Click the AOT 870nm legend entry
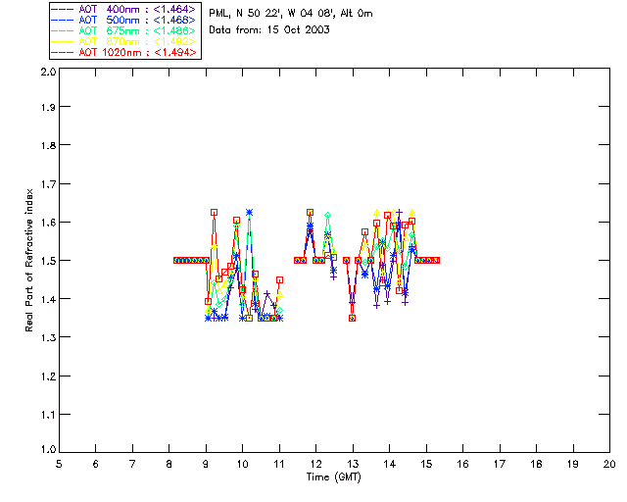This screenshot has height=502, width=627. coord(123,41)
